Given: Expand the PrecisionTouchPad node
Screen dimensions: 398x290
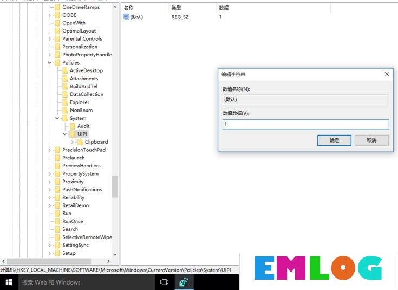Looking at the screenshot, I should tap(50, 150).
